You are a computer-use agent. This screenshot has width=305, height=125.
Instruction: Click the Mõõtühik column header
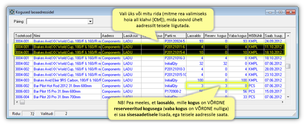coord(256,36)
